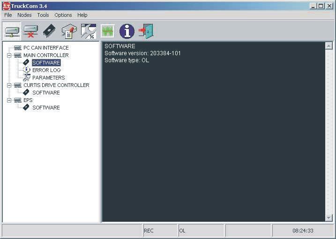Select the PARAMETERS tree item
This screenshot has height=239, width=336.
click(49, 78)
